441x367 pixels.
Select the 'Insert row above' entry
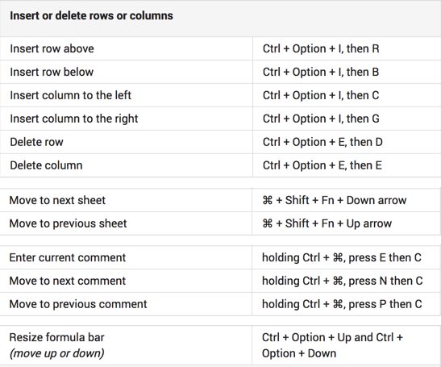pyautogui.click(x=52, y=48)
